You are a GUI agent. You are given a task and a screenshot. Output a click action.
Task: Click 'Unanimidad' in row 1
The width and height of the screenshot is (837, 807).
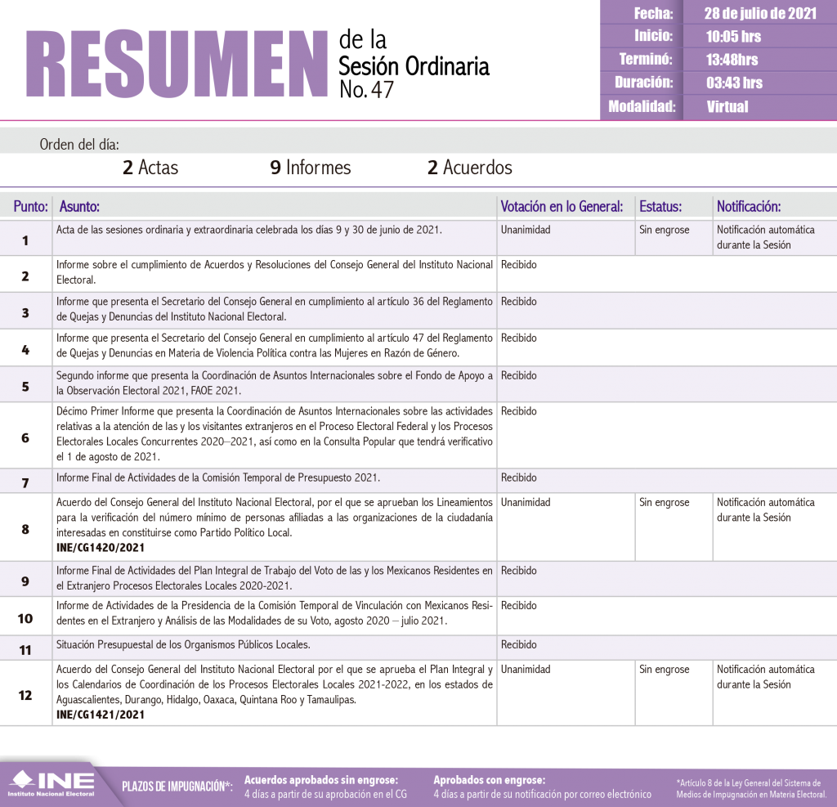coord(526,230)
